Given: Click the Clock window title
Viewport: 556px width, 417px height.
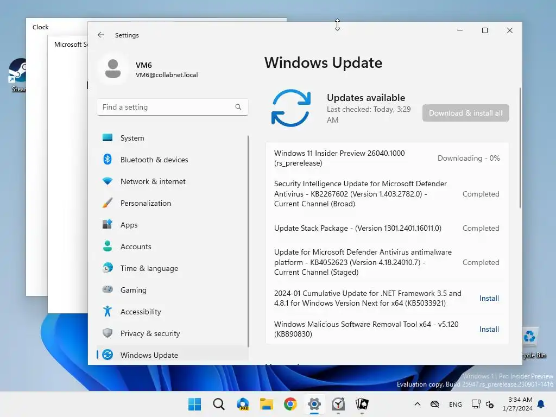Looking at the screenshot, I should (x=40, y=27).
